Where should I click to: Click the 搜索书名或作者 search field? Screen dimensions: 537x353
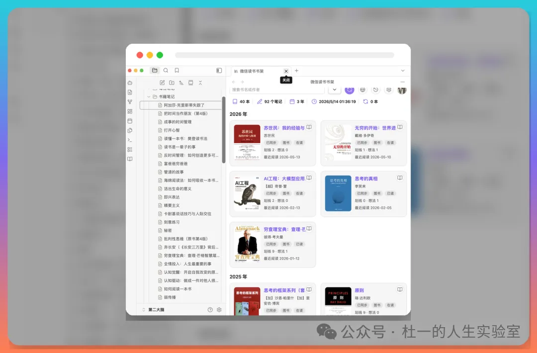click(x=277, y=89)
